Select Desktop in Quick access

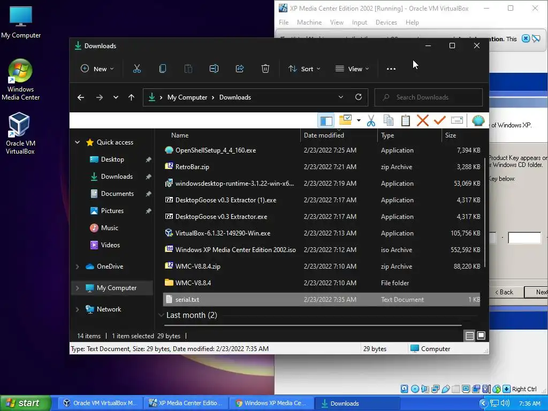pos(112,159)
